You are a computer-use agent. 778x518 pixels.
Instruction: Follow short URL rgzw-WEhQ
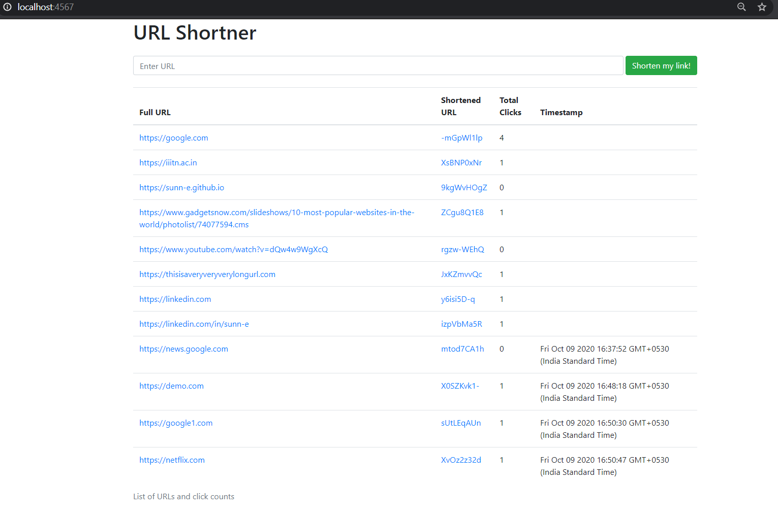coord(462,249)
